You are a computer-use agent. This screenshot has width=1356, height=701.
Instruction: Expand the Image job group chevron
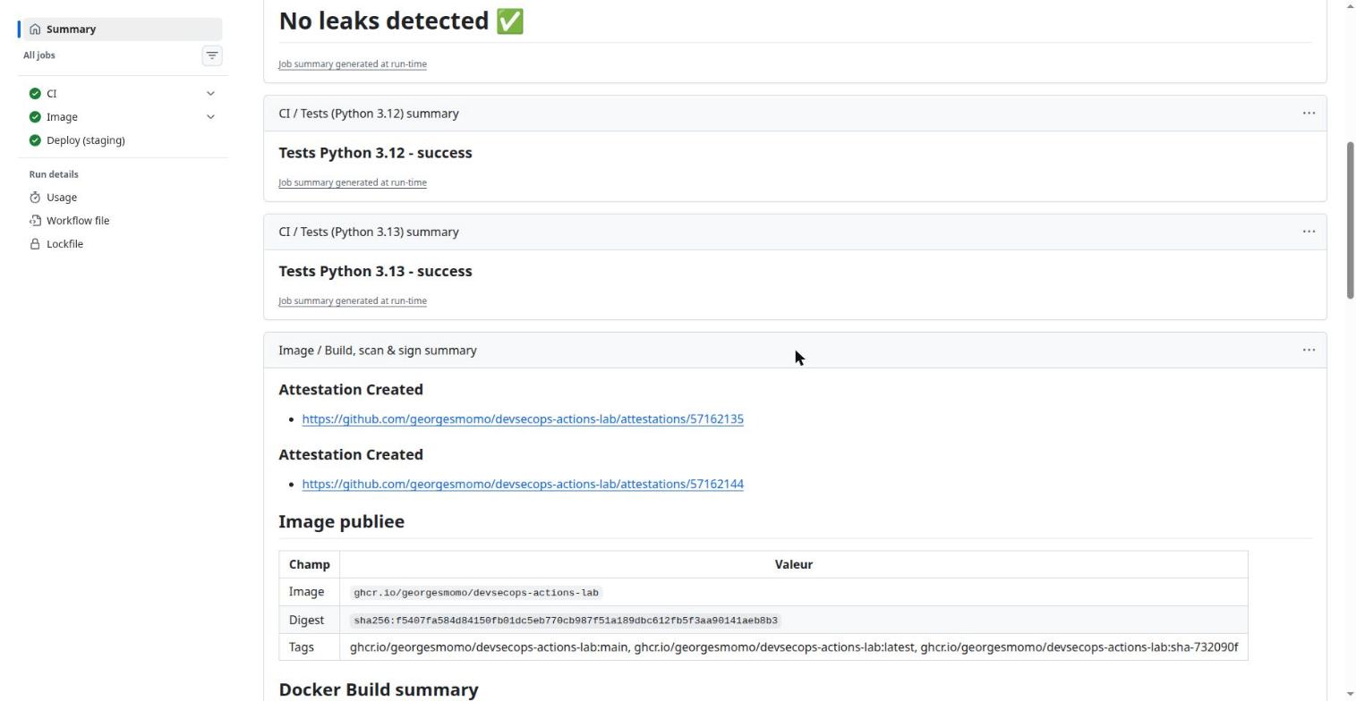pyautogui.click(x=210, y=117)
